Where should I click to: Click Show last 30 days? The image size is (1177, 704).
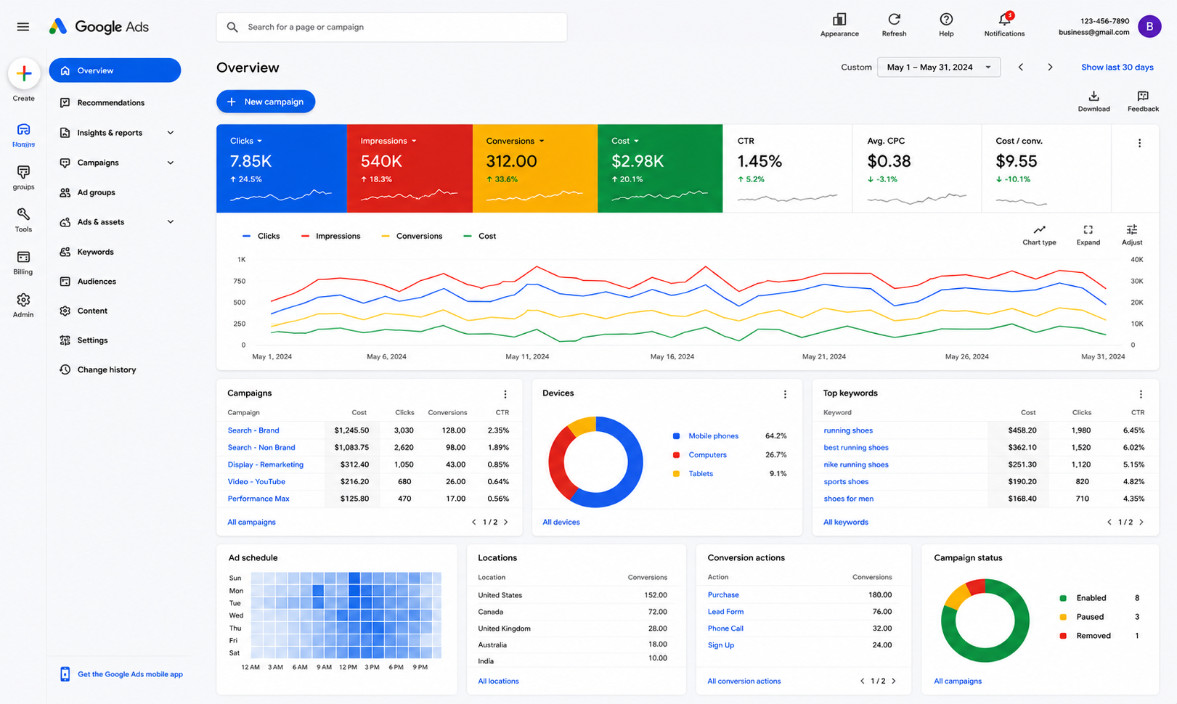(1117, 67)
